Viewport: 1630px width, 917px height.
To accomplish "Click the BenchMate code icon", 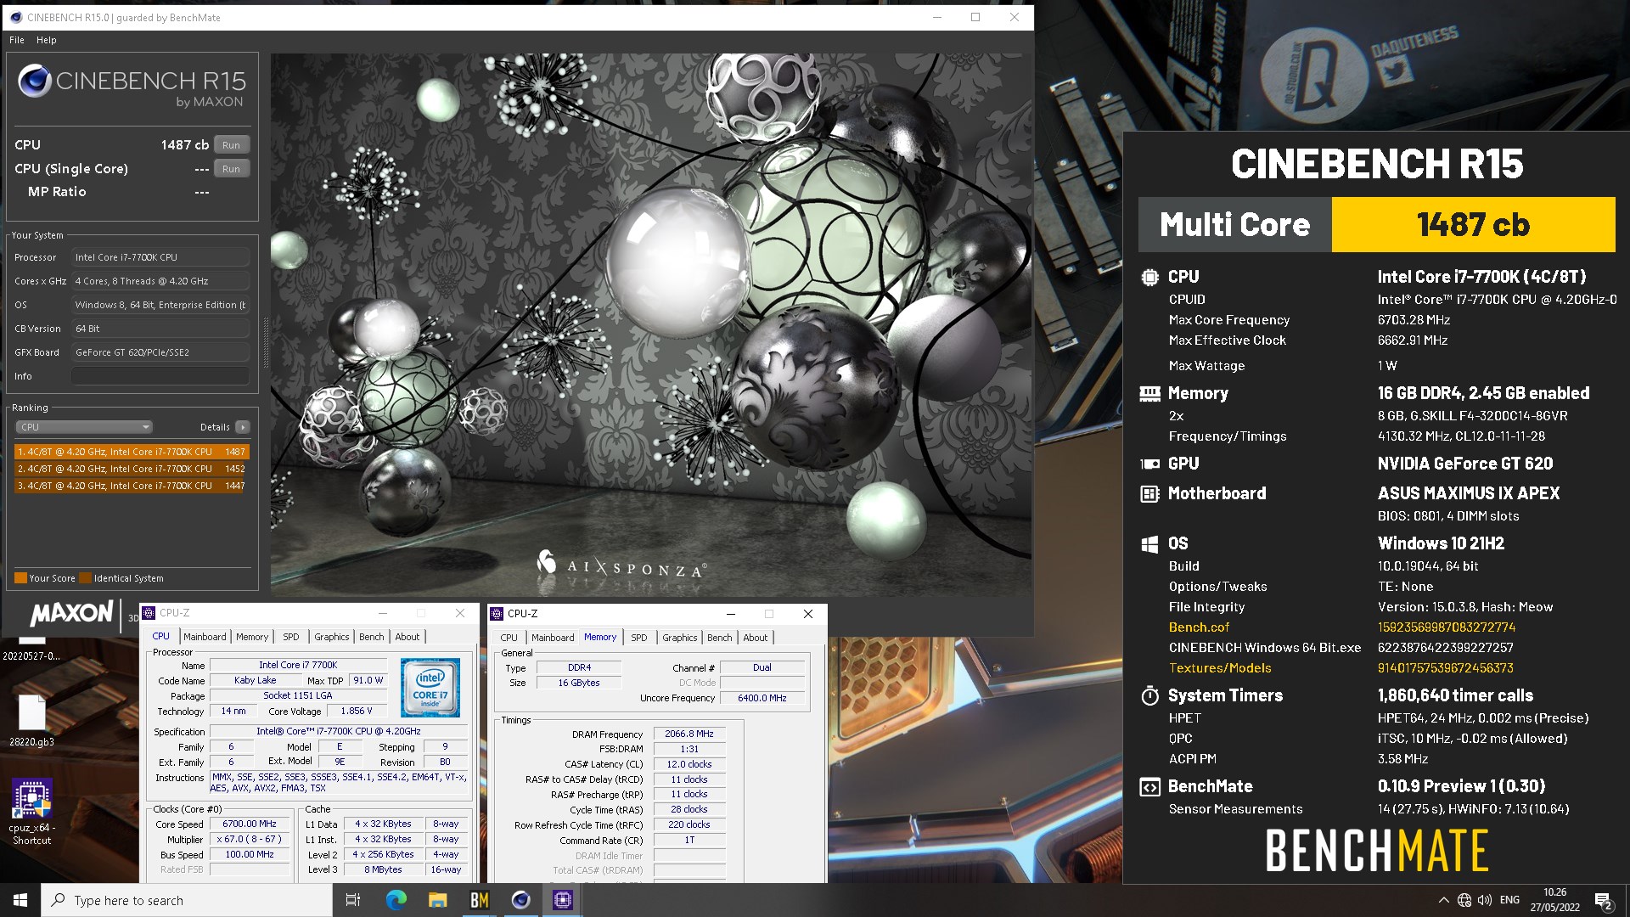I will 1149,787.
